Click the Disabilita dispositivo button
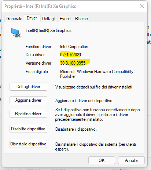 coord(28,129)
